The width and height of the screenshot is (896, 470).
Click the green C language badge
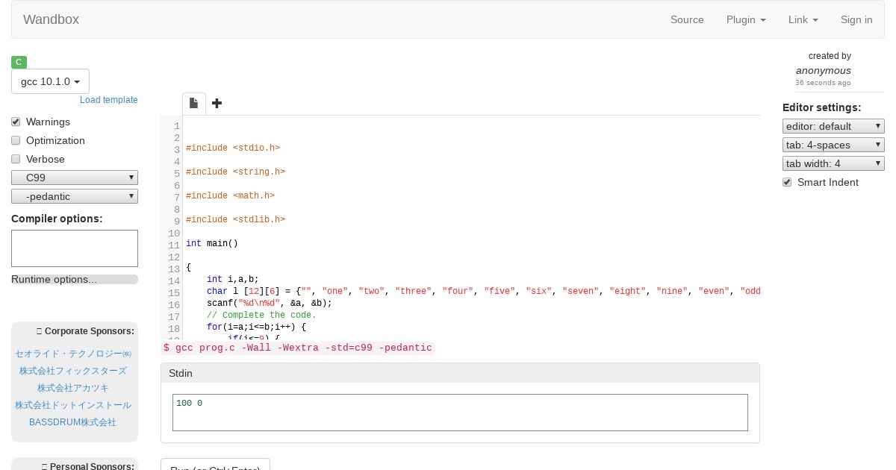tap(19, 62)
